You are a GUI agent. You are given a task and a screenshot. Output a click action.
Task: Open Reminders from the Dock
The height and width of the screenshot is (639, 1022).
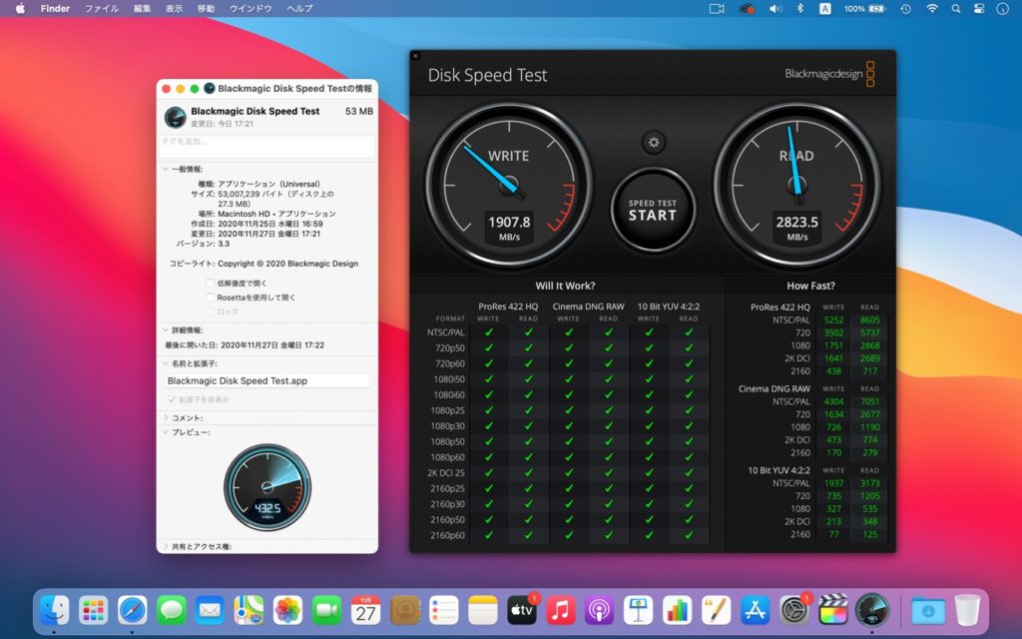tap(444, 610)
